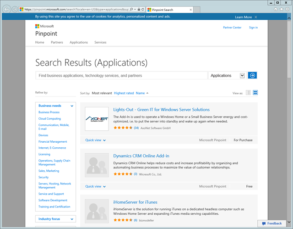Go to the Home navigation item

point(40,42)
